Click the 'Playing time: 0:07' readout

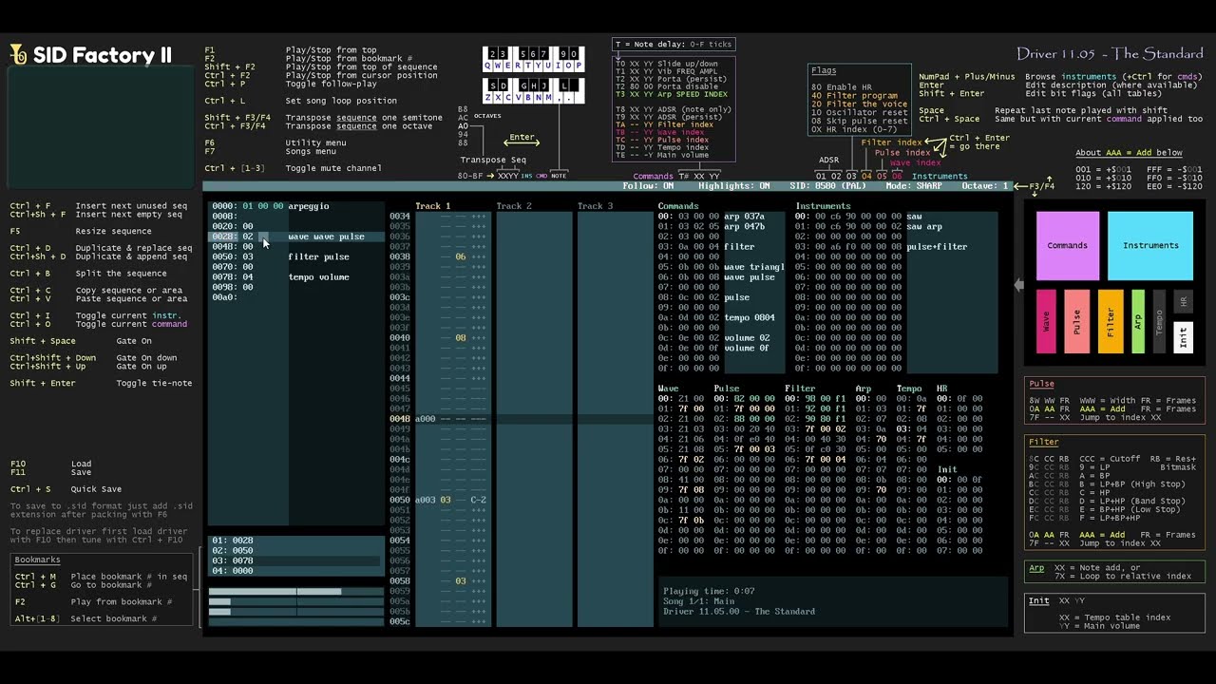pyautogui.click(x=709, y=592)
